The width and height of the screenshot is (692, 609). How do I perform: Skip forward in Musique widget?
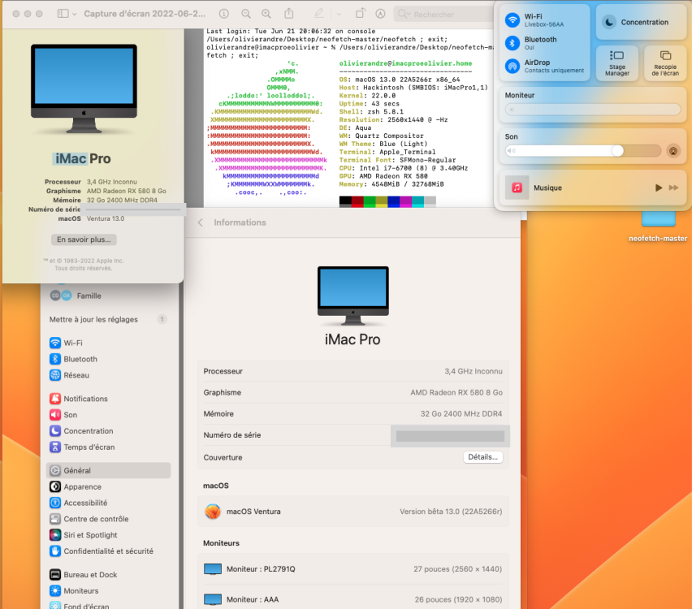click(673, 188)
